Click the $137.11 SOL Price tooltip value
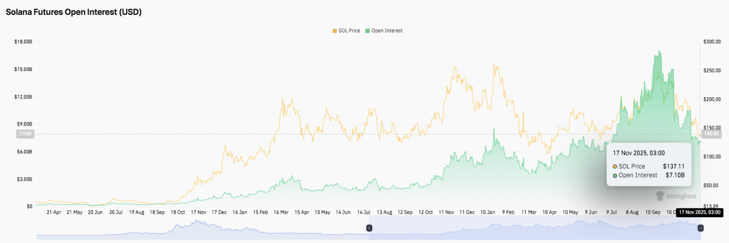The width and height of the screenshot is (729, 243). (x=673, y=166)
